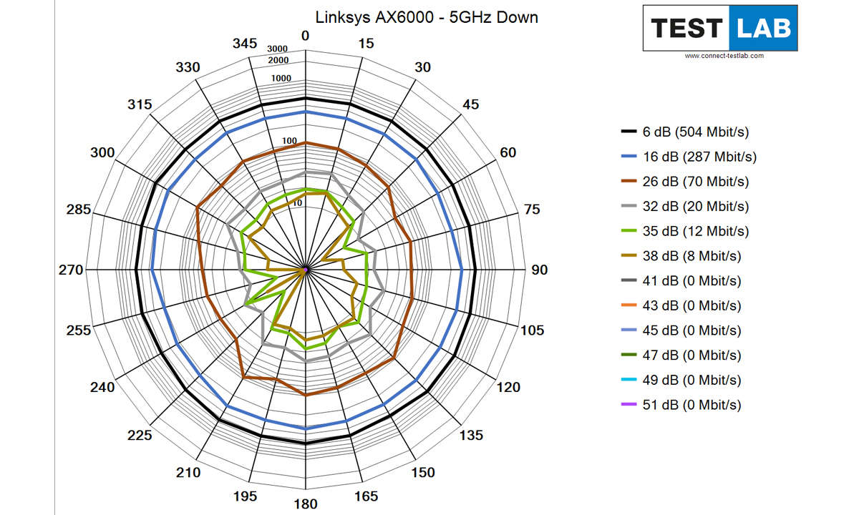
Task: Click the 210 degree angle label
Action: coord(188,472)
